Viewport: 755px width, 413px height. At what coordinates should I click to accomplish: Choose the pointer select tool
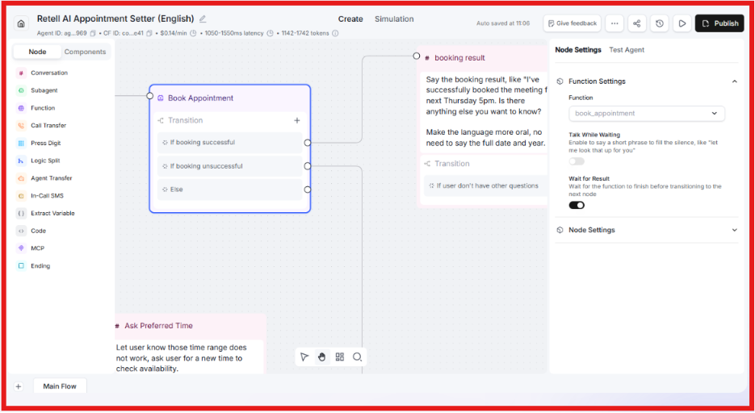click(x=304, y=357)
